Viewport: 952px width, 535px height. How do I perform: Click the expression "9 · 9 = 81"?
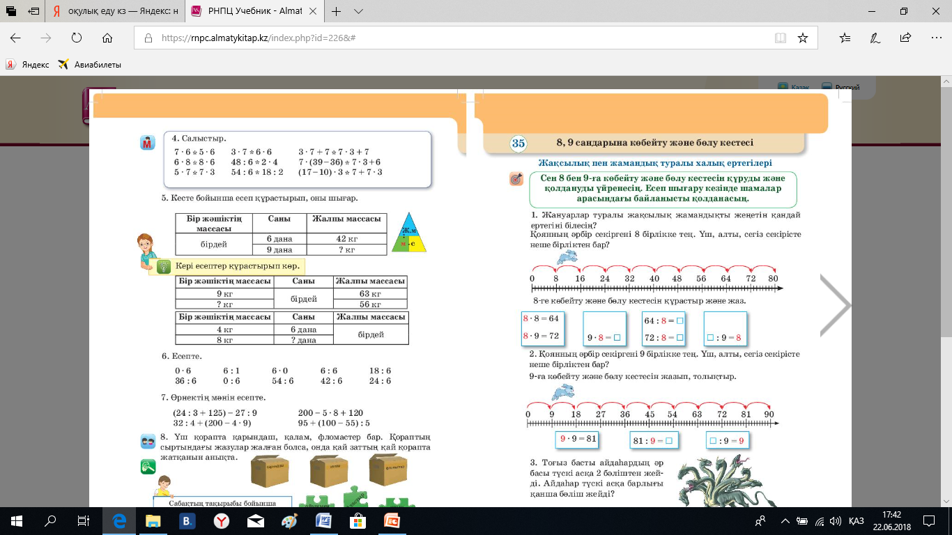578,440
